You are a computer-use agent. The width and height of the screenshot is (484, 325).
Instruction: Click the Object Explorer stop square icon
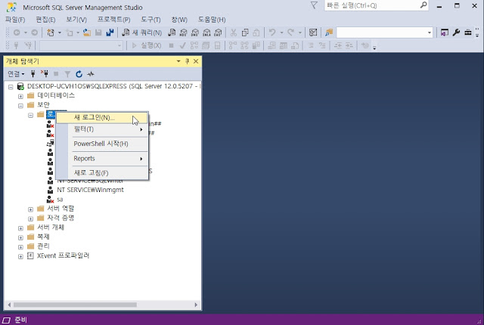click(56, 74)
